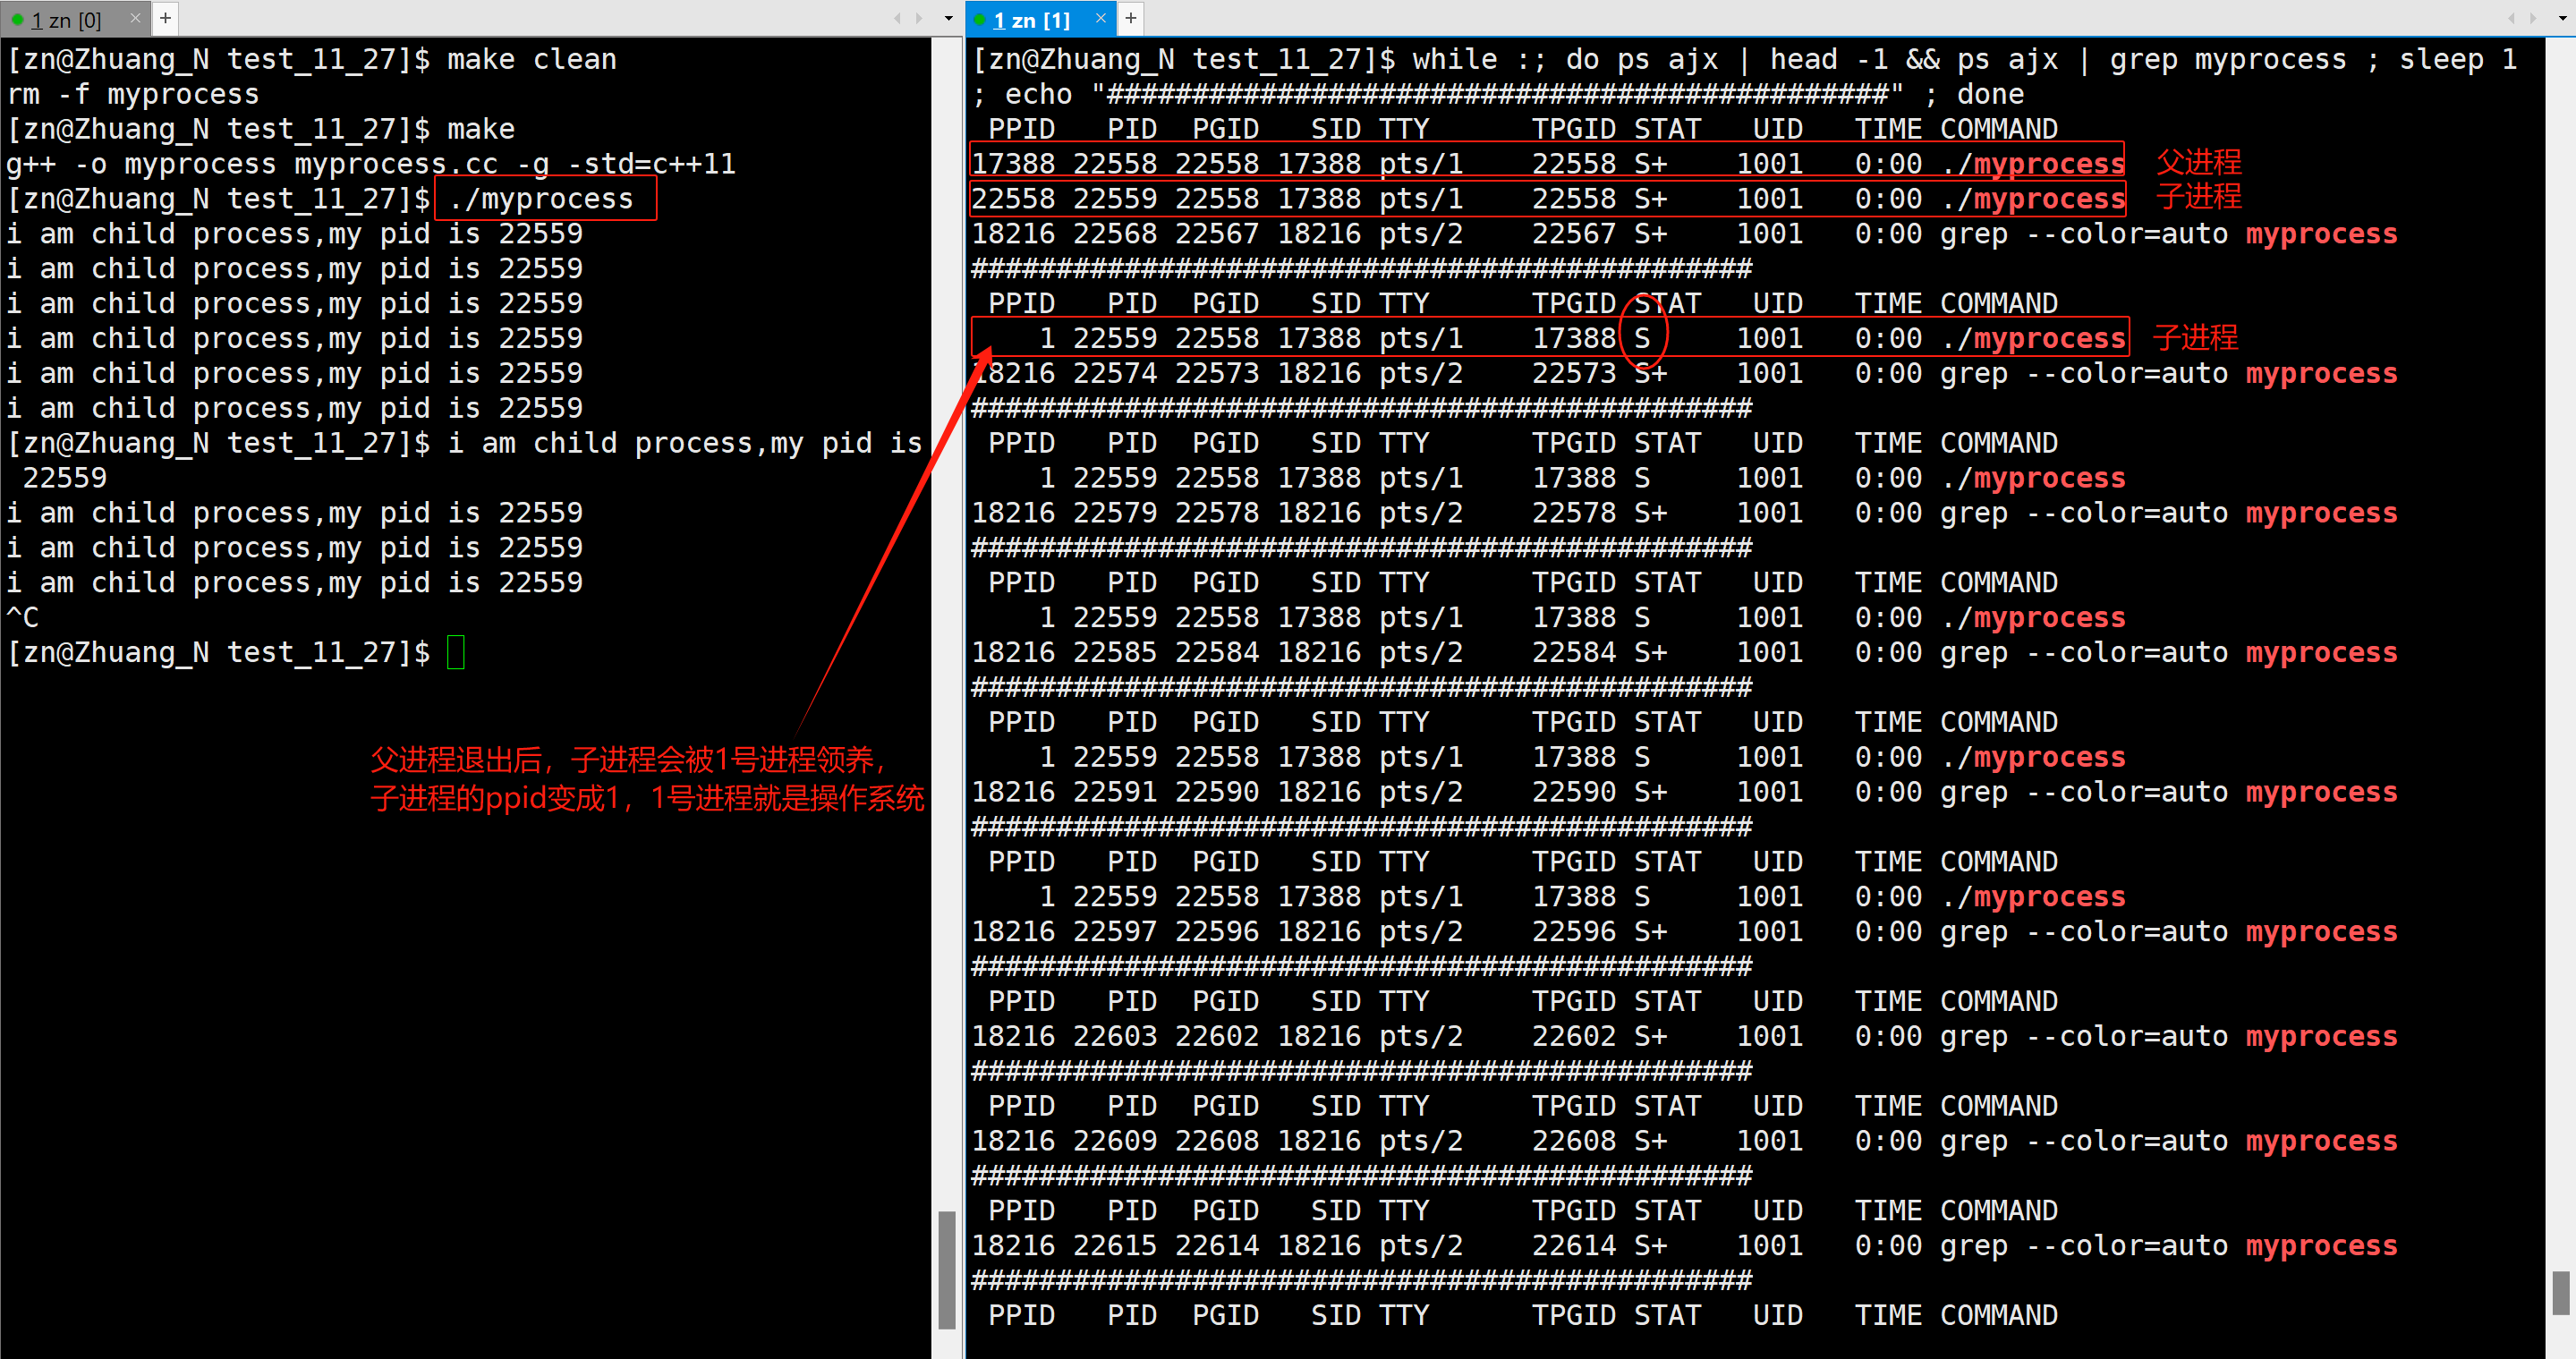Viewport: 2576px width, 1359px height.
Task: Click the left terminal's scrollbar thumb
Action: tap(946, 1270)
